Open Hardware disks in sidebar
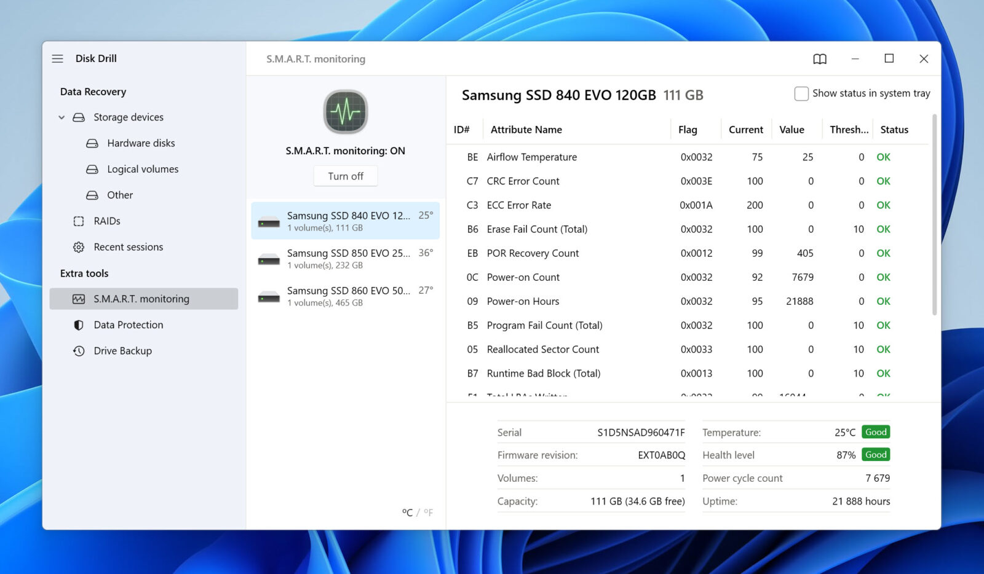The width and height of the screenshot is (984, 574). 140,143
